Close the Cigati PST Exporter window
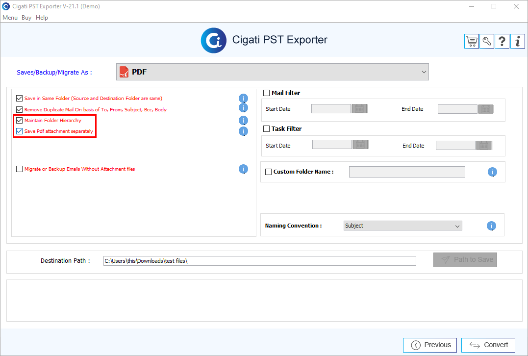This screenshot has width=528, height=356. coord(516,6)
